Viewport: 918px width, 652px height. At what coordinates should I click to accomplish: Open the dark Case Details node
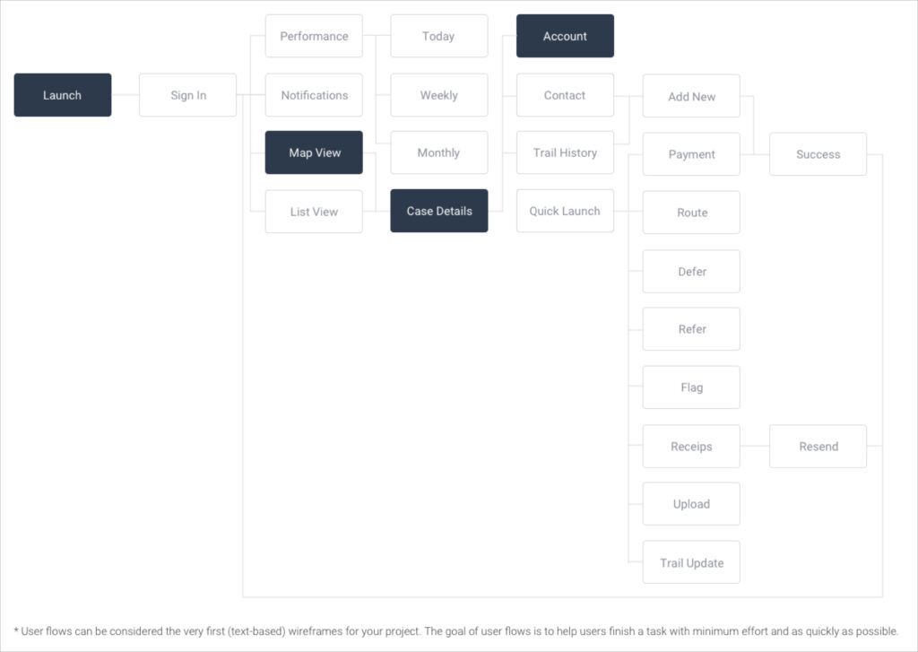pos(438,211)
